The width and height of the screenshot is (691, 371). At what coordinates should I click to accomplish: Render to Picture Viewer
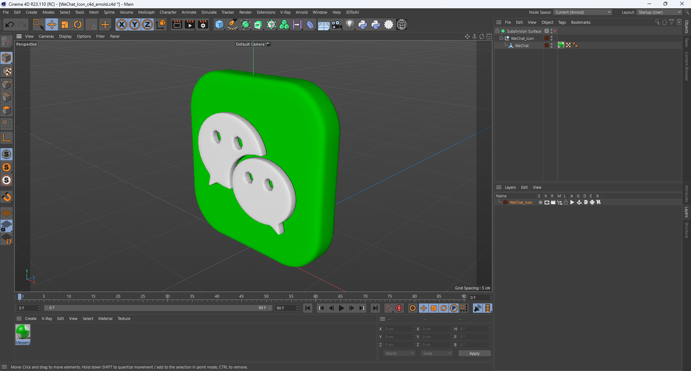pos(190,24)
